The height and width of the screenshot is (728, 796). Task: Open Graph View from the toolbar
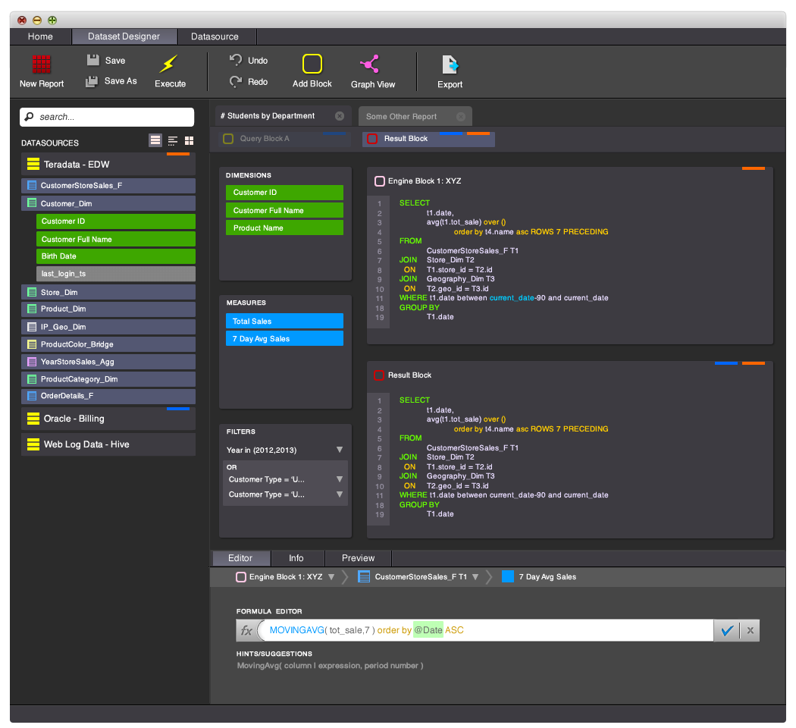coord(372,64)
